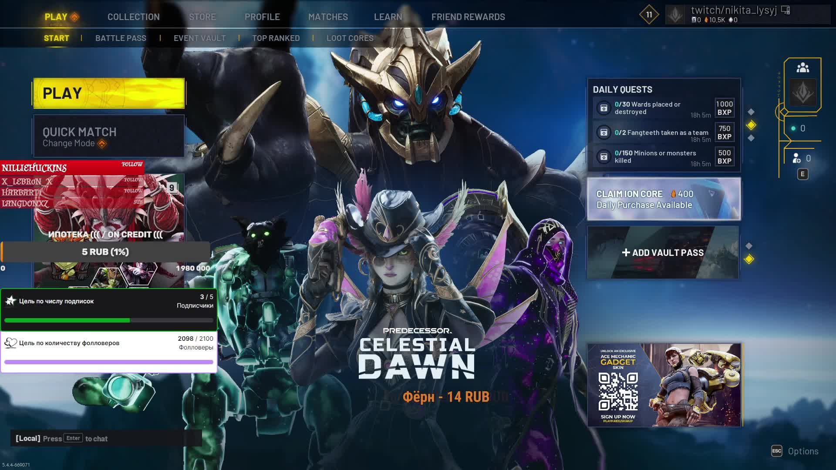This screenshot has width=836, height=470.
Task: Click the online friends count dot
Action: [793, 128]
